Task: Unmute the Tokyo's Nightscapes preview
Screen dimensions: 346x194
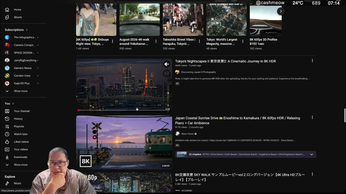Action: click(167, 64)
